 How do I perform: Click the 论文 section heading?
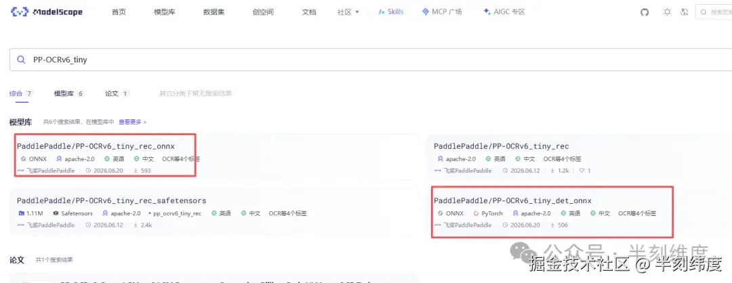(17, 260)
